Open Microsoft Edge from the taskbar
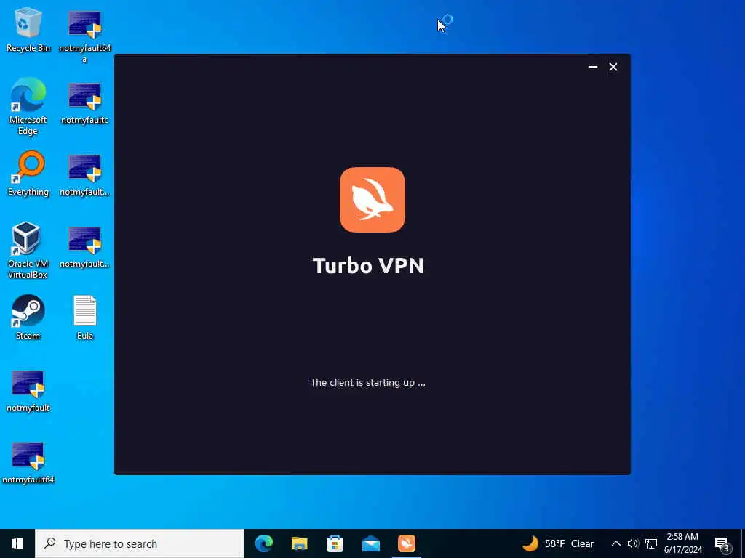This screenshot has width=745, height=558. (263, 543)
